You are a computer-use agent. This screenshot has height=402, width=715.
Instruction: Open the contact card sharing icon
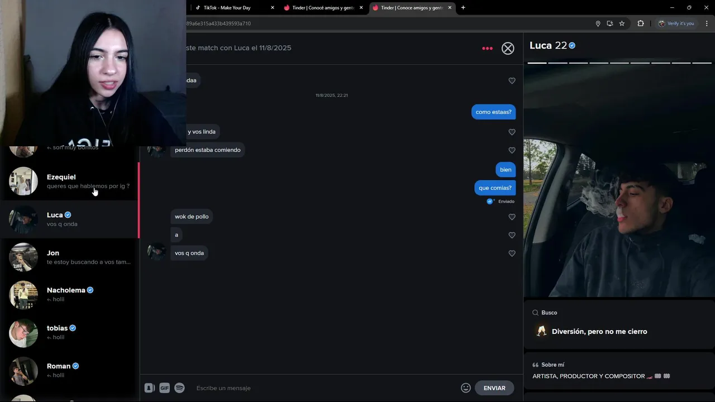[150, 388]
